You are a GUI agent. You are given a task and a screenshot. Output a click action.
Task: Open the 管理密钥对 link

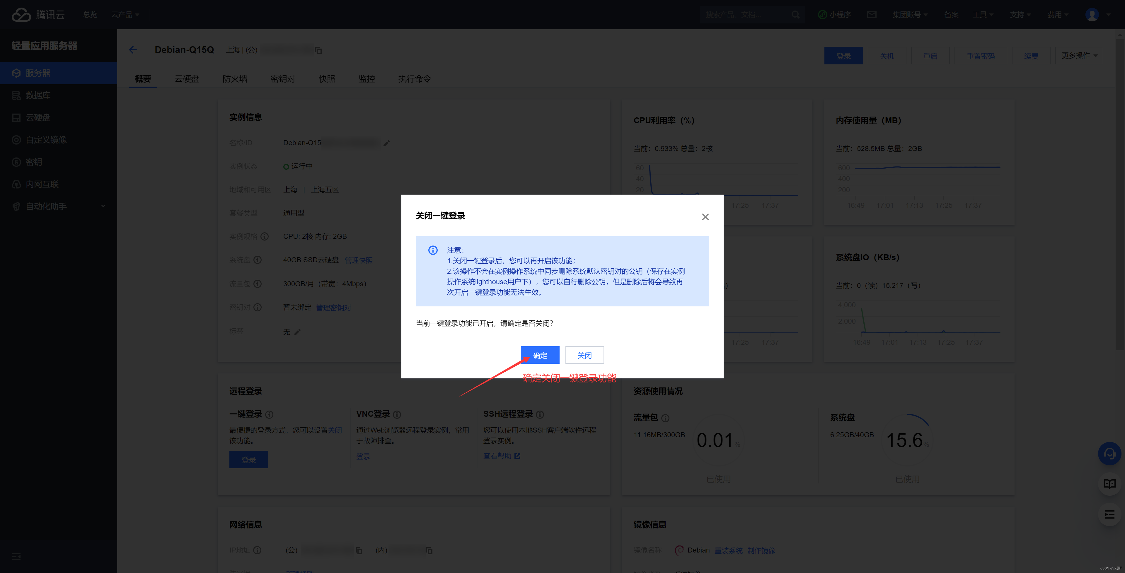[x=334, y=308]
